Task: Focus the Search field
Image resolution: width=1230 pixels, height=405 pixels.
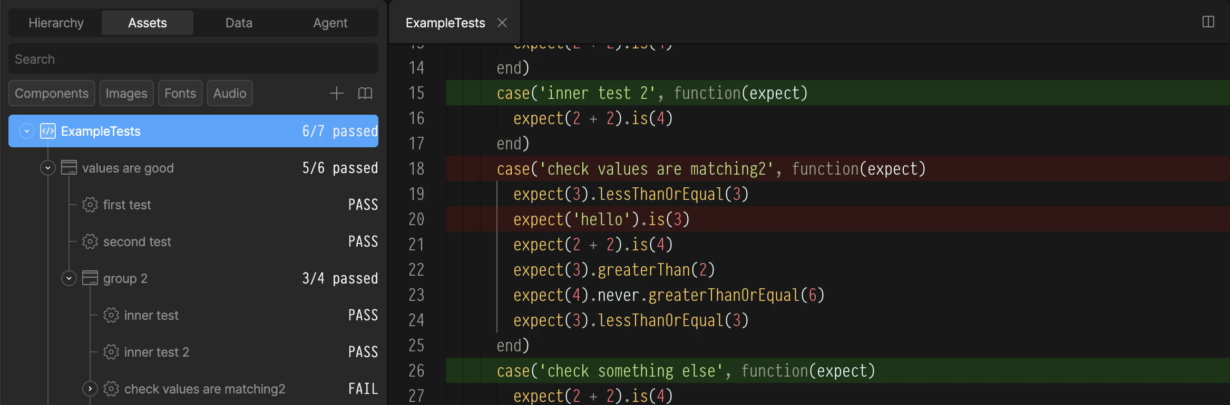Action: (193, 59)
